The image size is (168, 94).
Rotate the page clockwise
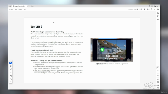(158, 79)
